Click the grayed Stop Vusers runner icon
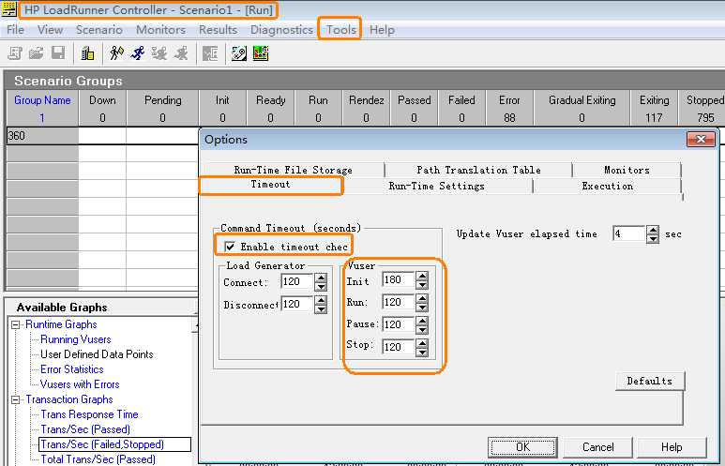The width and height of the screenshot is (725, 466). [181, 53]
